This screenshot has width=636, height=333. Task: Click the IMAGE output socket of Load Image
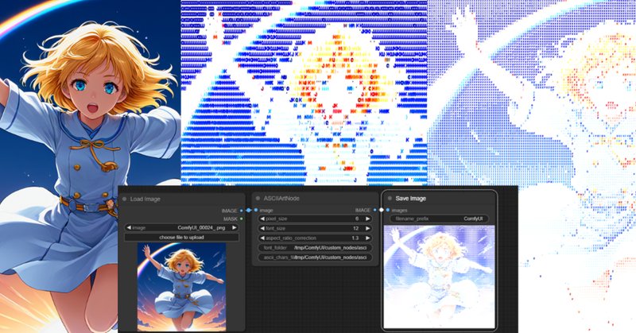pos(242,211)
